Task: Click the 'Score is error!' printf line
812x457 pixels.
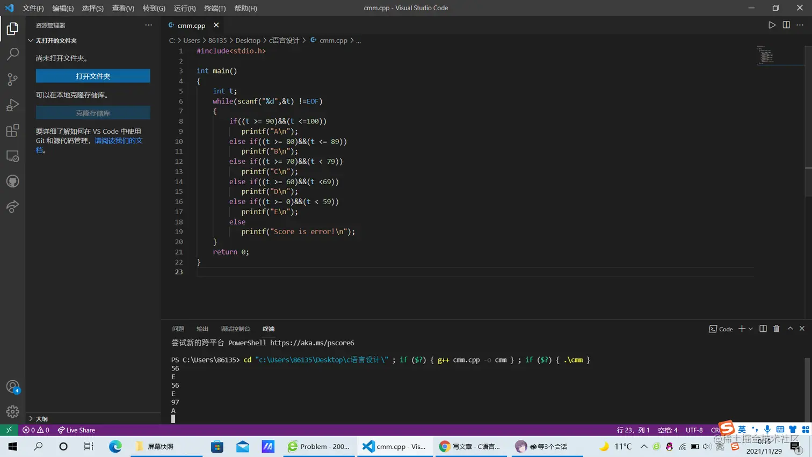Action: (298, 231)
